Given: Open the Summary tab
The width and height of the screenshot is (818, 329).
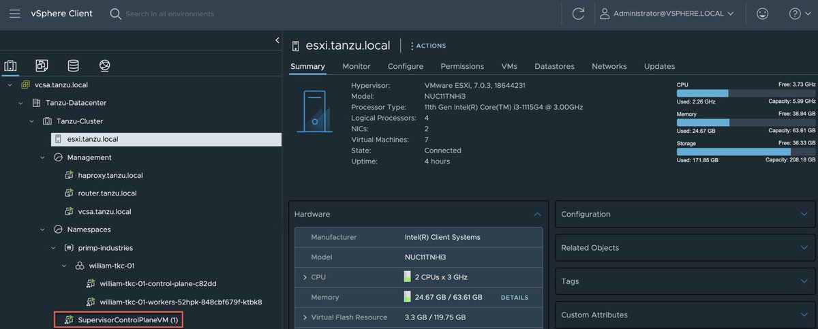Looking at the screenshot, I should tap(307, 66).
